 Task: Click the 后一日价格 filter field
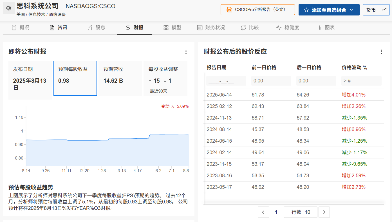point(316,81)
